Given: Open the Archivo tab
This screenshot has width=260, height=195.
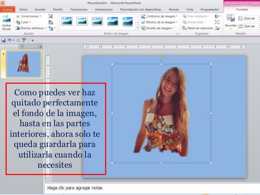Looking at the screenshot, I should coord(7,9).
